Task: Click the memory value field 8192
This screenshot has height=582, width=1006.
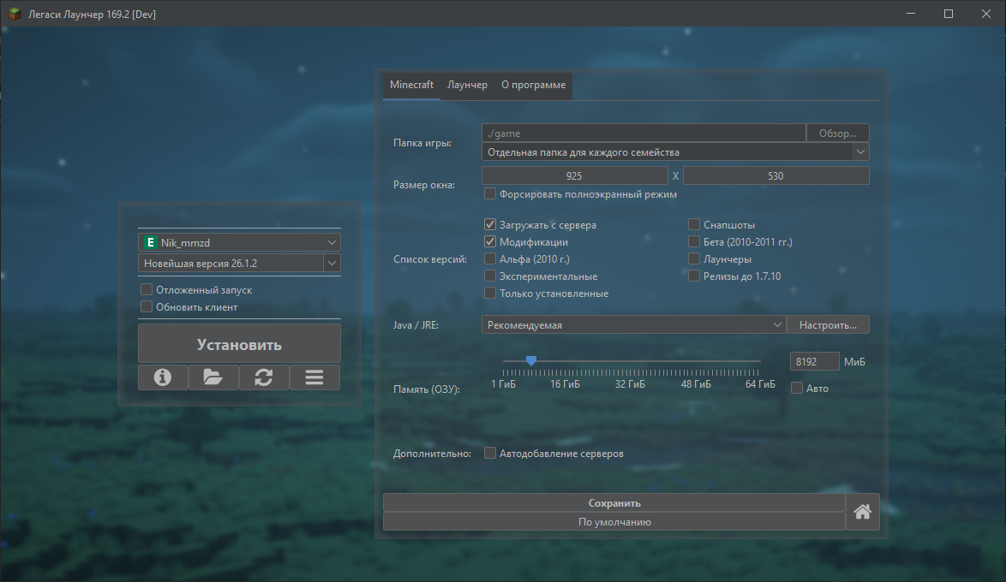Action: (815, 361)
